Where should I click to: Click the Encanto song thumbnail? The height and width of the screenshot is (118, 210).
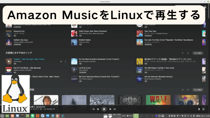74,79
